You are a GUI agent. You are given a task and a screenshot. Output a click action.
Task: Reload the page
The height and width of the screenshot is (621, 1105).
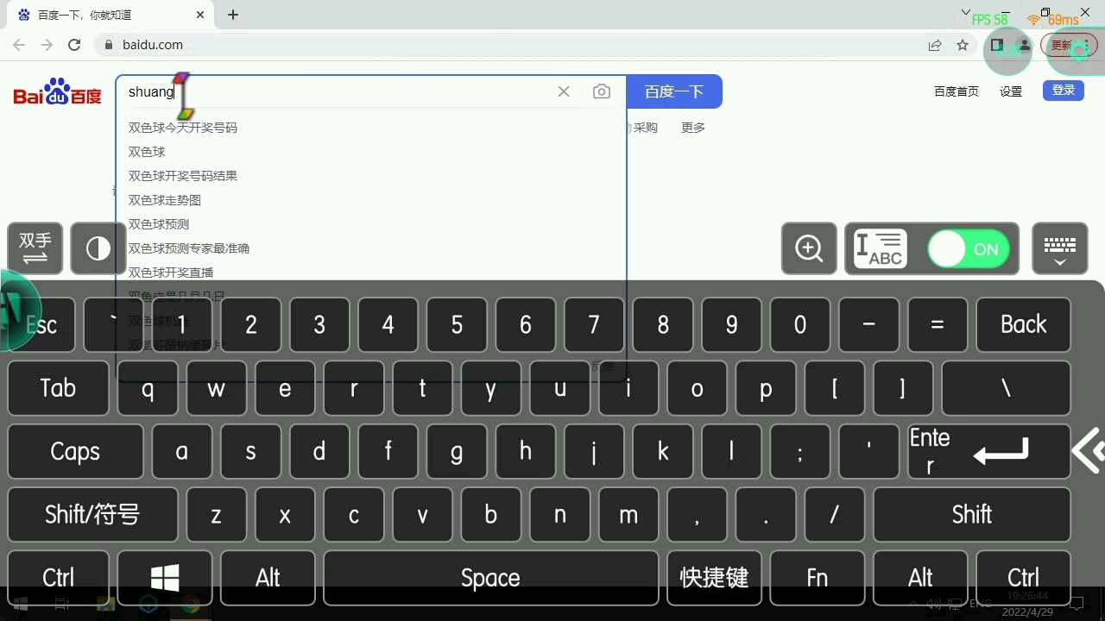coord(74,45)
